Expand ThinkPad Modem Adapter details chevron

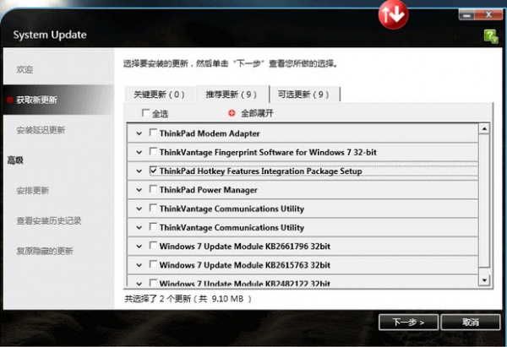click(139, 133)
